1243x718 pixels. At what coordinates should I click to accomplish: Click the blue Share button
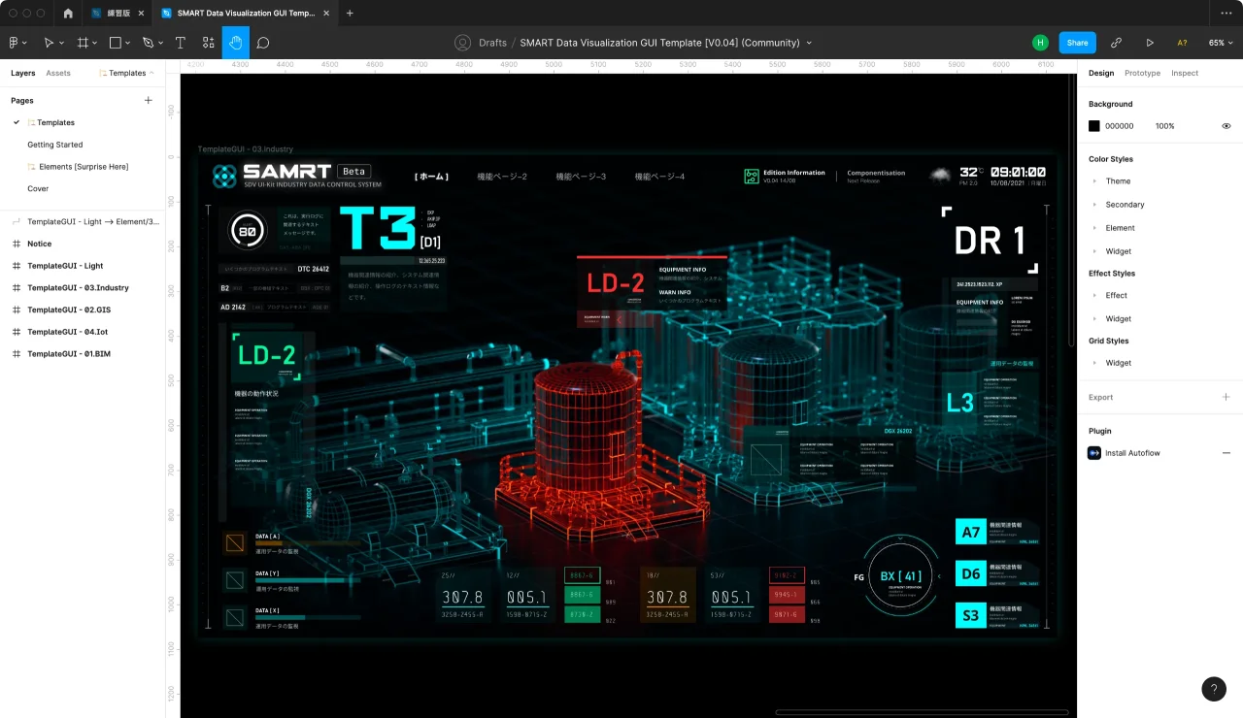click(x=1077, y=43)
